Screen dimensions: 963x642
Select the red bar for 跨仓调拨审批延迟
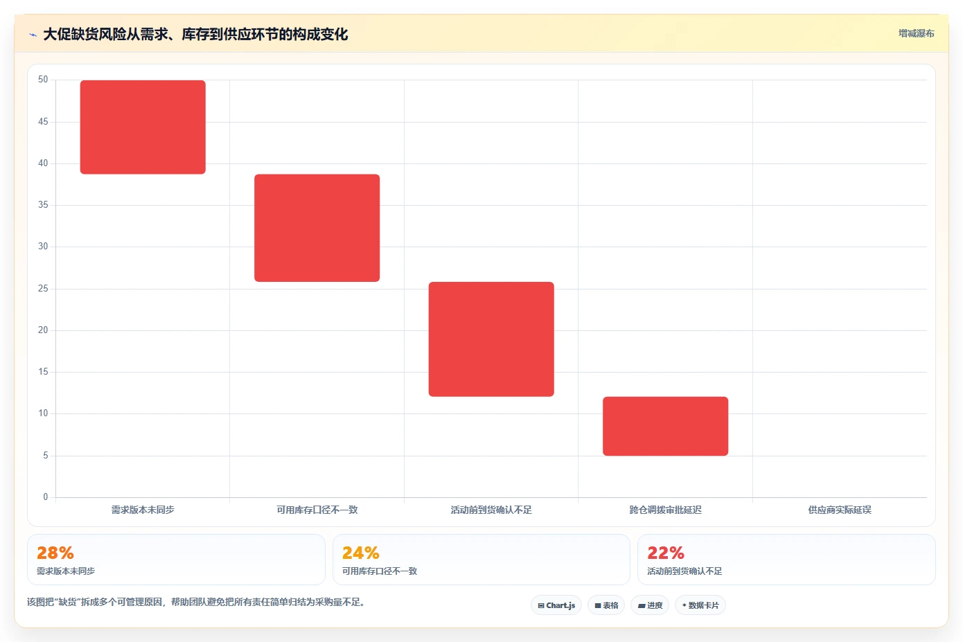coord(666,426)
